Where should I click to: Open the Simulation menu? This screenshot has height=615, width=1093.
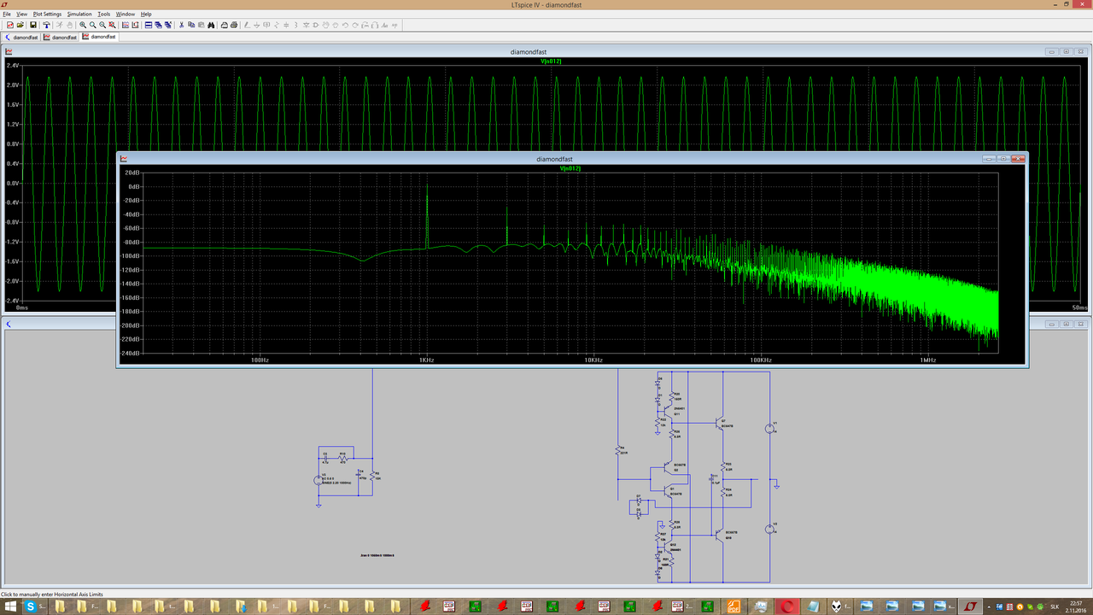(x=79, y=15)
